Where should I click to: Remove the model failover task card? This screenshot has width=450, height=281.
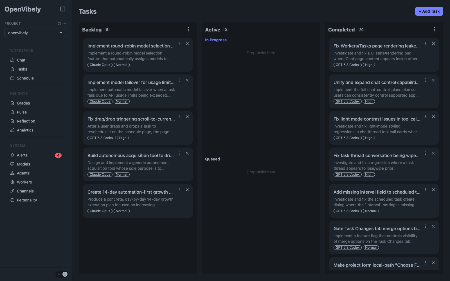pos(187,80)
